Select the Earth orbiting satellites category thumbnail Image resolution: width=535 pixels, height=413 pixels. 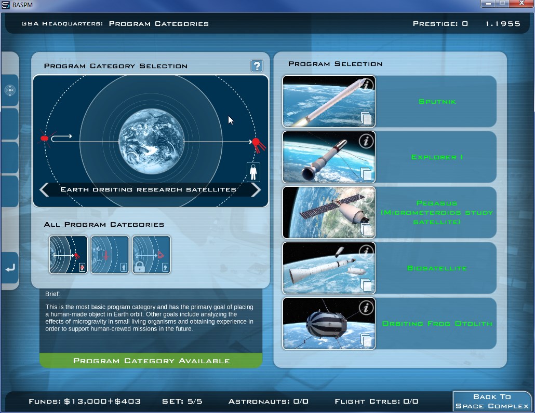[x=68, y=255]
